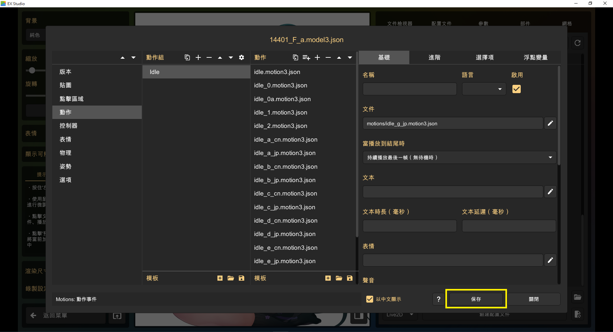Open motion template folder icon
Viewport: 613px width, 332px height.
click(339, 278)
